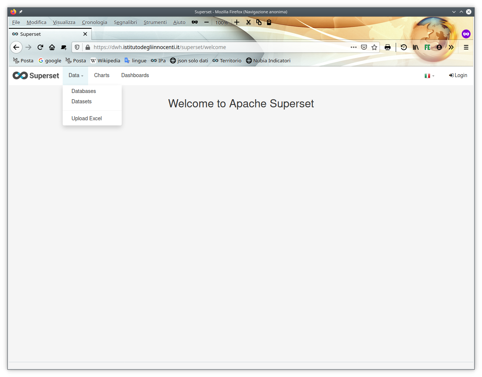The image size is (482, 377).
Task: Click the Firefox icon in title bar
Action: pyautogui.click(x=13, y=12)
